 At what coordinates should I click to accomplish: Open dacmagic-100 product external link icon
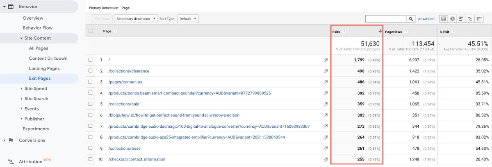[x=326, y=126]
